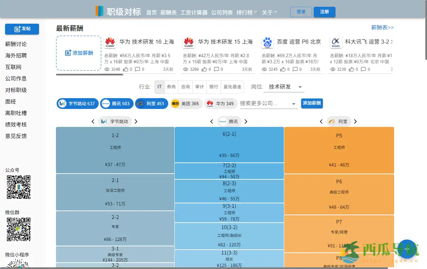Switch industry filter to 券商
Viewport: 427px width, 269px height.
172,87
